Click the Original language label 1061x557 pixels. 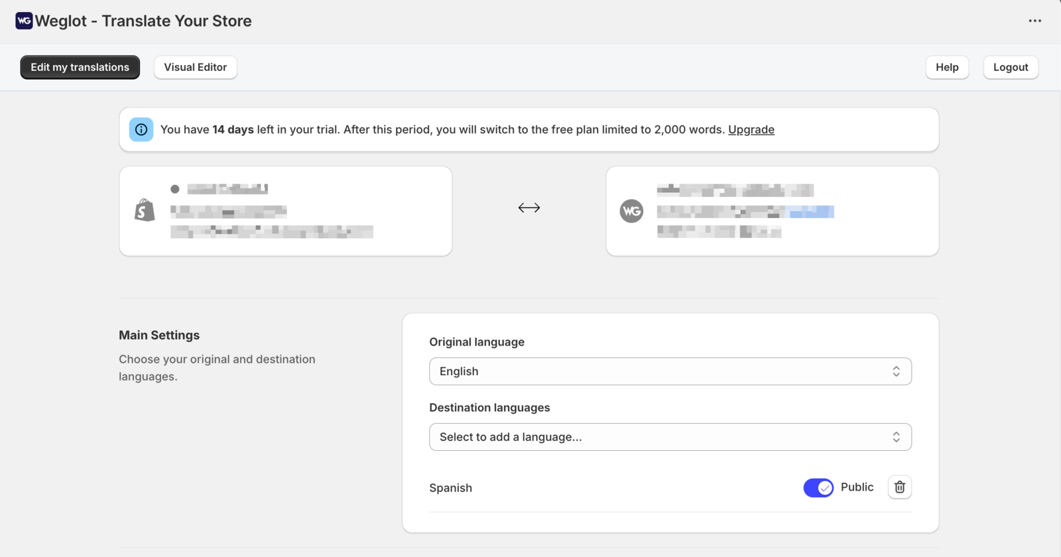(x=477, y=342)
